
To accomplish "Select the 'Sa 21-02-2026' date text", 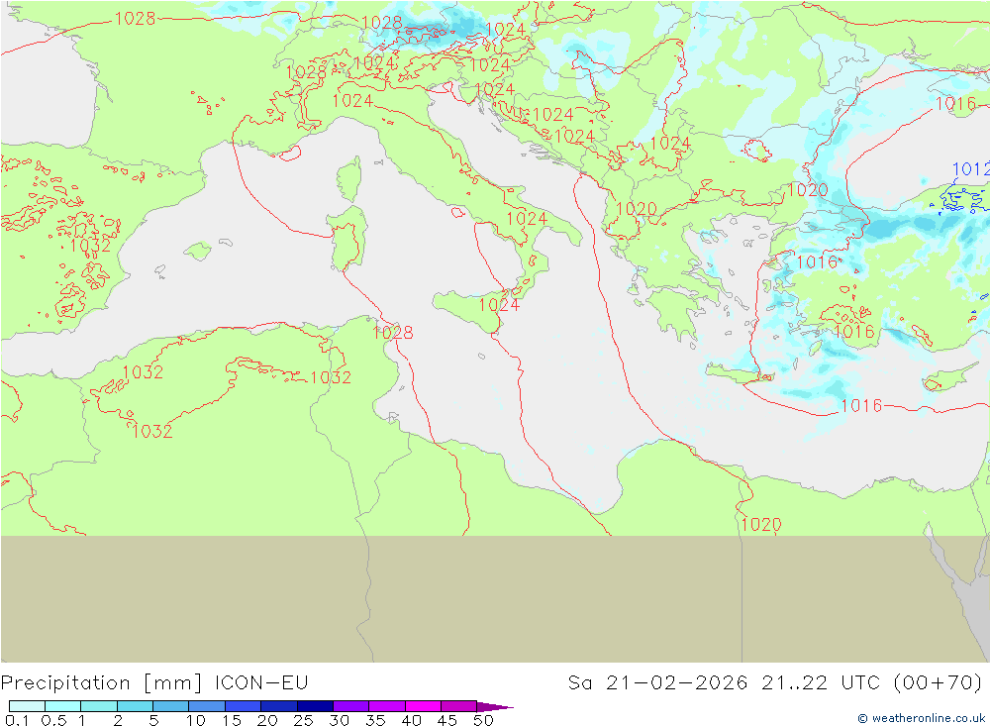I will 657,682.
